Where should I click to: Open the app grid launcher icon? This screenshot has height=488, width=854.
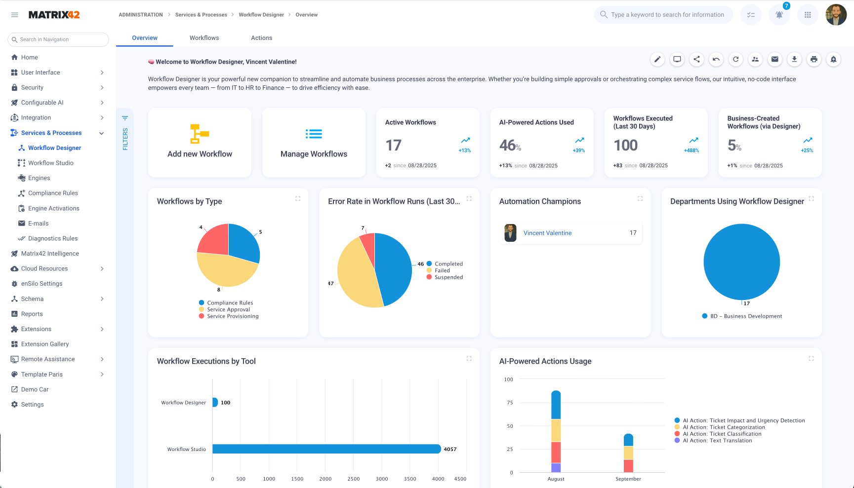(x=808, y=15)
